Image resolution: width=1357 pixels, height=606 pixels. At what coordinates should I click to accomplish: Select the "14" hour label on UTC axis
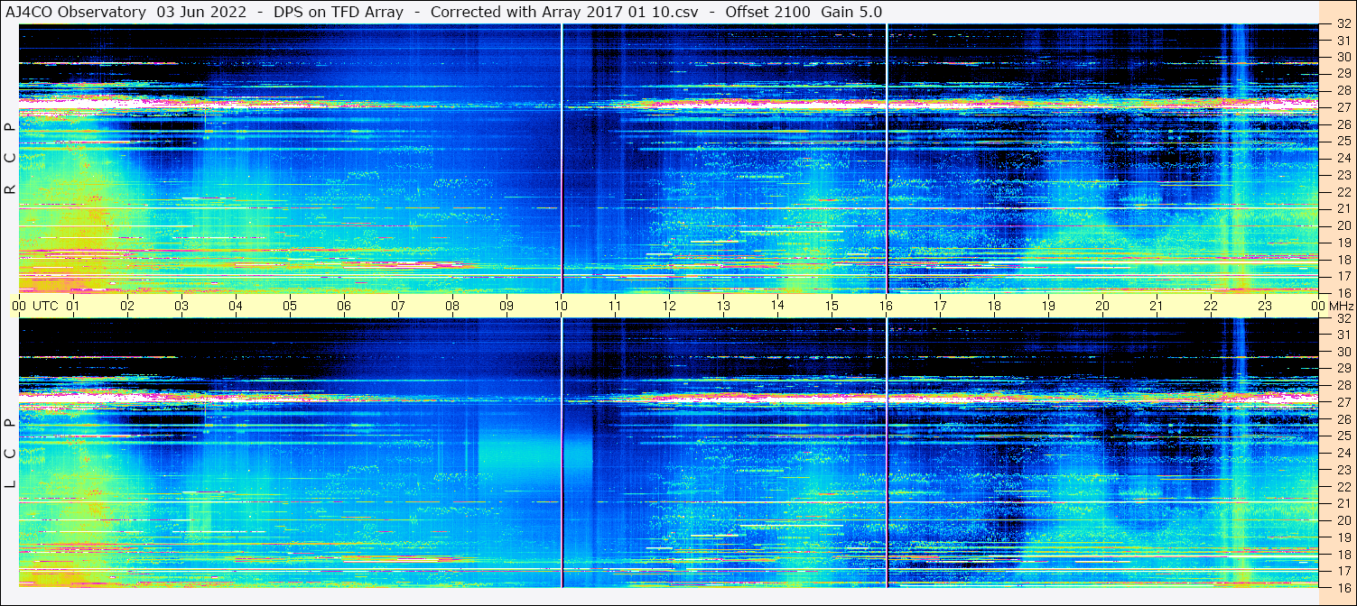777,306
